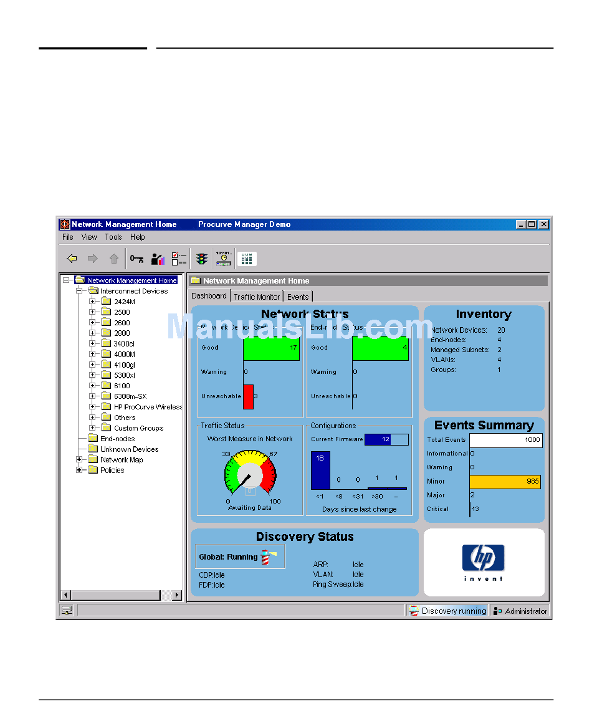Click the Managed Subnets: 2 inventory line
The height and width of the screenshot is (721, 592).
[466, 350]
